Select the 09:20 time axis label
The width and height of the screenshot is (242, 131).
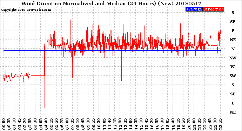click(x=88, y=124)
